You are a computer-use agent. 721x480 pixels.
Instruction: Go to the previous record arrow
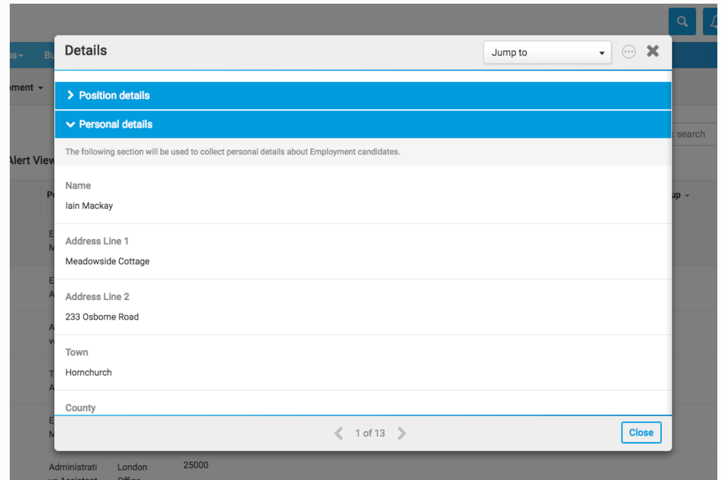click(x=339, y=433)
